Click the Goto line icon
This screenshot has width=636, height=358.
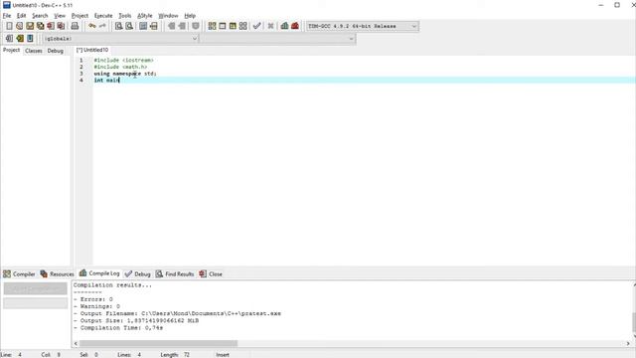click(x=154, y=26)
